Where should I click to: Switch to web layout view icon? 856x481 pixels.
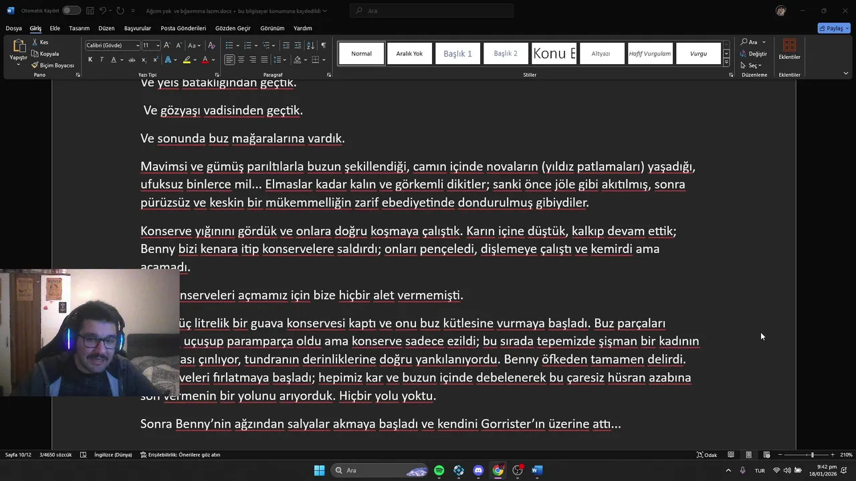(x=766, y=455)
